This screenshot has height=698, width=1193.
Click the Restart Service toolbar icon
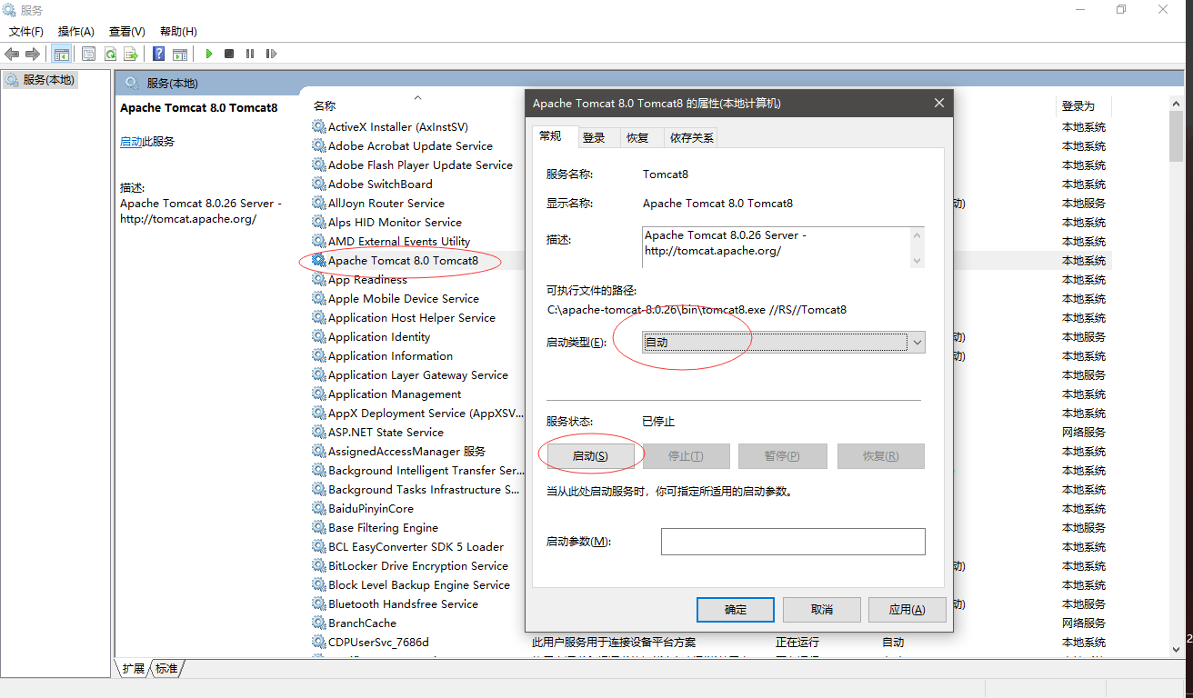coord(271,55)
